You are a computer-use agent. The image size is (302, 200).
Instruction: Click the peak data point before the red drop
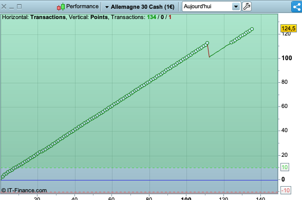207,43
